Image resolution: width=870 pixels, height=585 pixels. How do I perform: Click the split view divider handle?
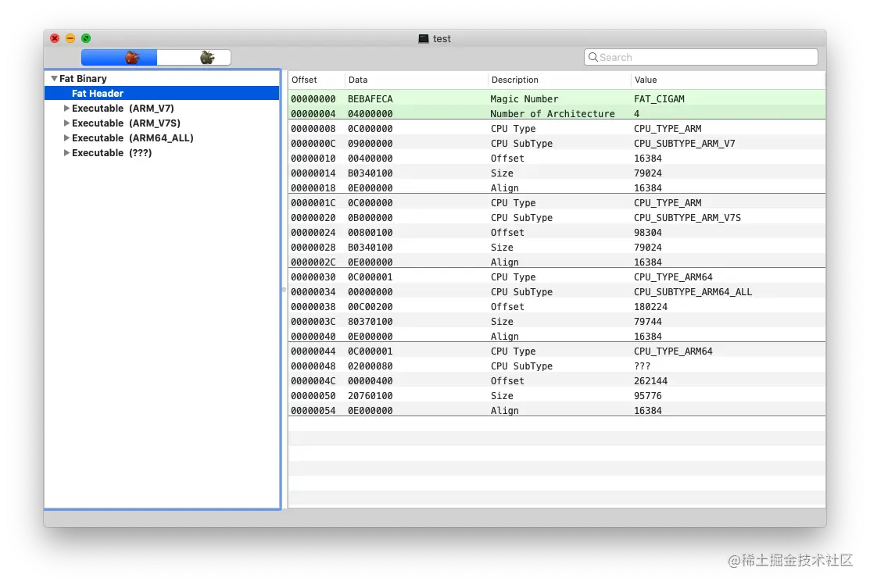click(x=284, y=290)
